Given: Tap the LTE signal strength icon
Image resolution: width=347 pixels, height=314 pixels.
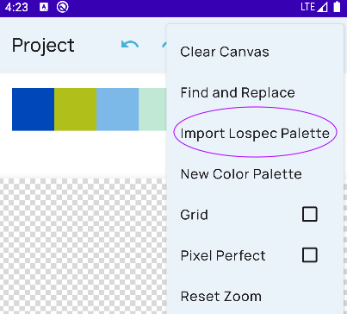Looking at the screenshot, I should [314, 7].
